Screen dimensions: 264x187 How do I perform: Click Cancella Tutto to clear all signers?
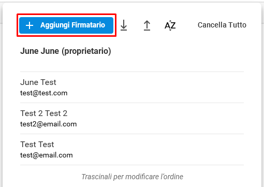point(222,25)
